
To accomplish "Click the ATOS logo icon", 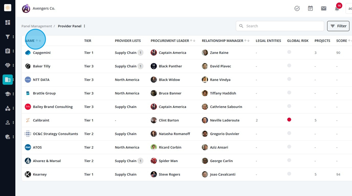I will 28,147.
